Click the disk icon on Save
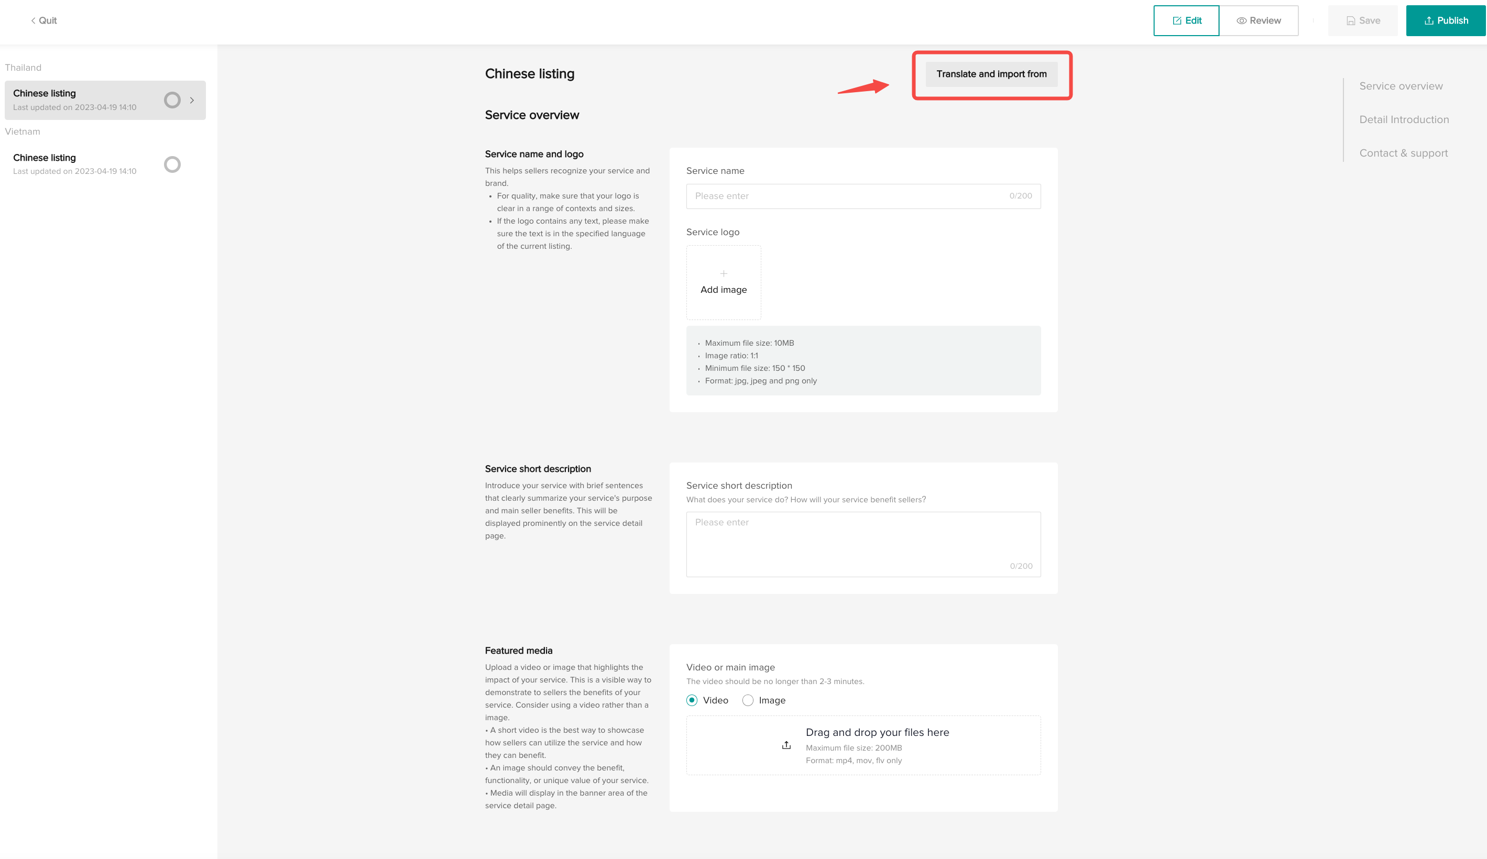Screen dimensions: 1487x859 [x=1350, y=20]
